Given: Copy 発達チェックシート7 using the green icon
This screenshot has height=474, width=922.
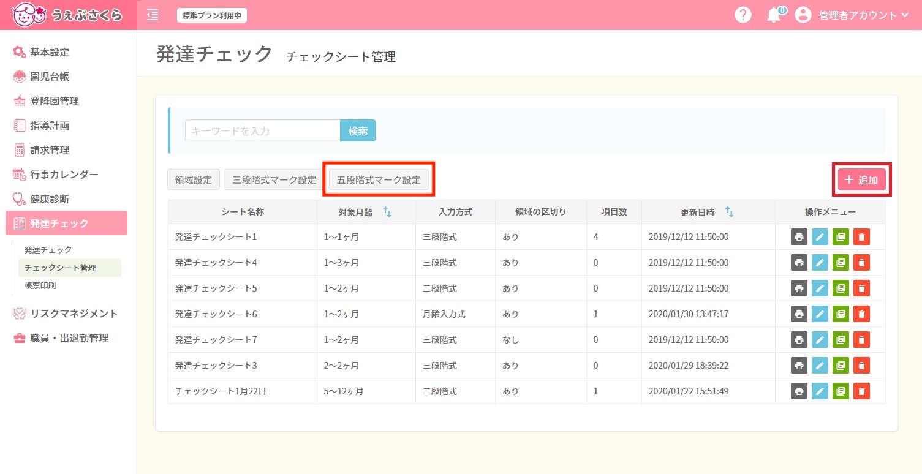Looking at the screenshot, I should pos(841,340).
